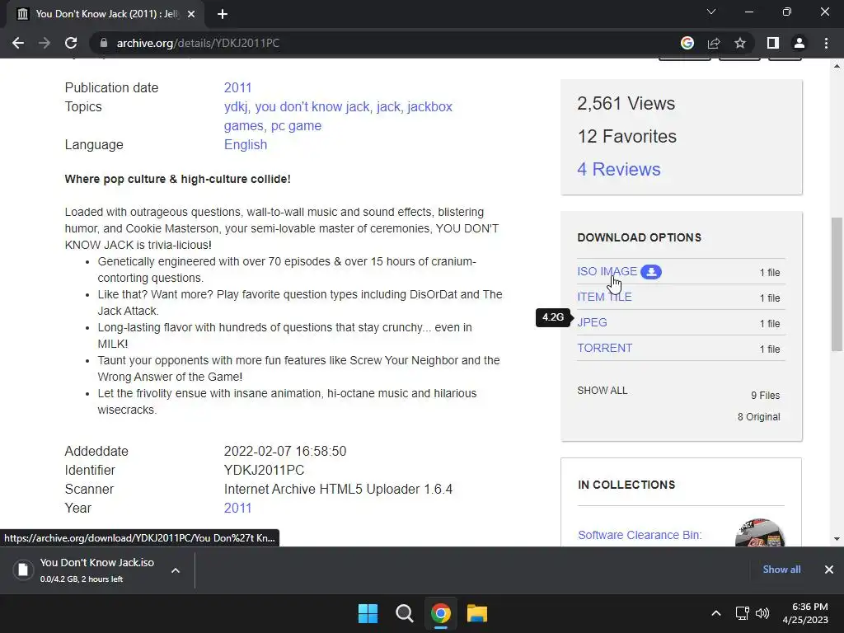Open the English language link
The height and width of the screenshot is (633, 844).
[246, 145]
